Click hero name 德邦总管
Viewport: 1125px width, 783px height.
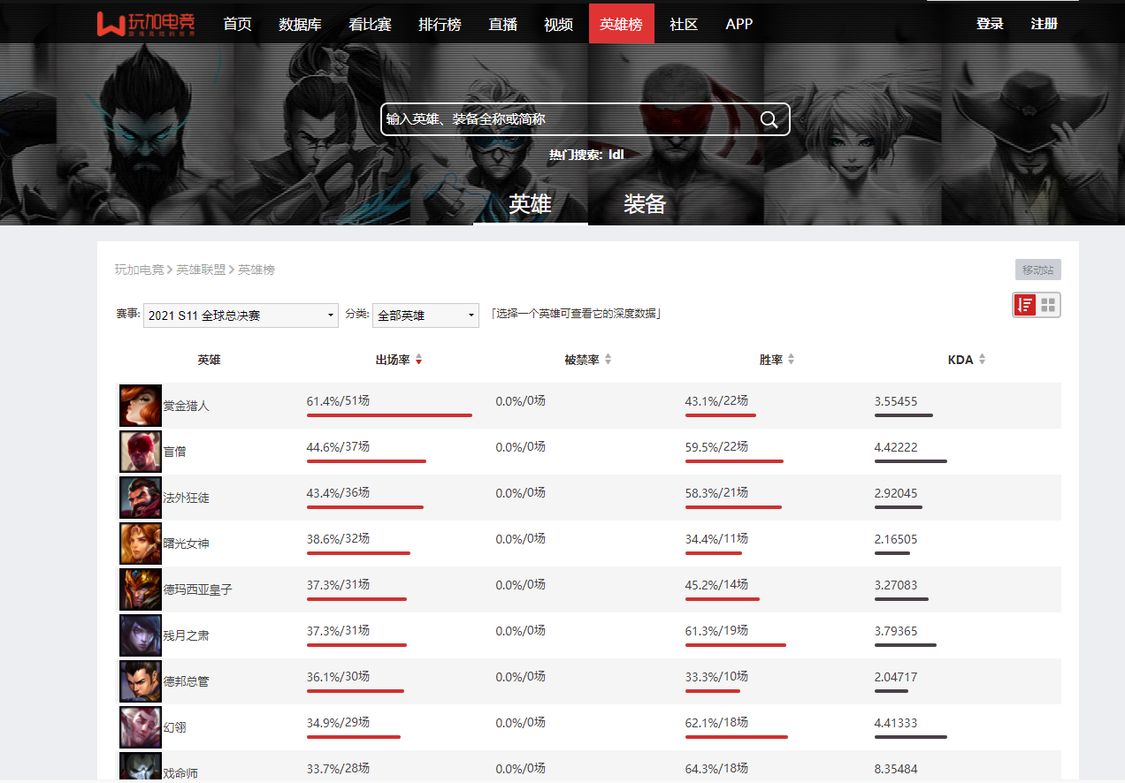186,681
